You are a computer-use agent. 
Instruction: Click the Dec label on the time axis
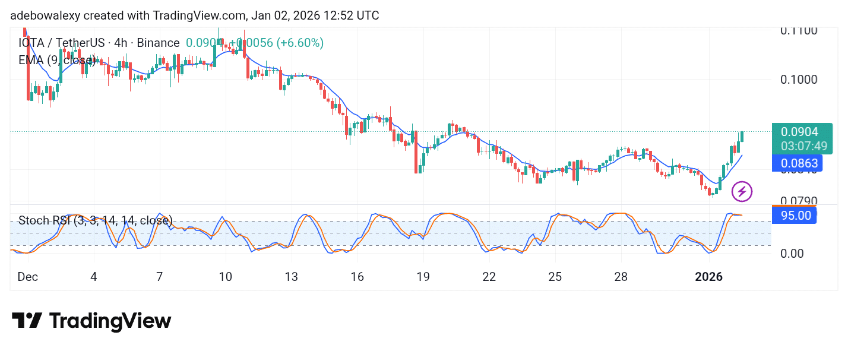point(27,277)
